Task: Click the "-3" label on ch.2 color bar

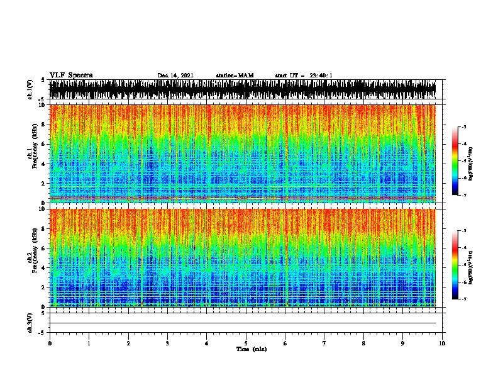Action: (464, 231)
